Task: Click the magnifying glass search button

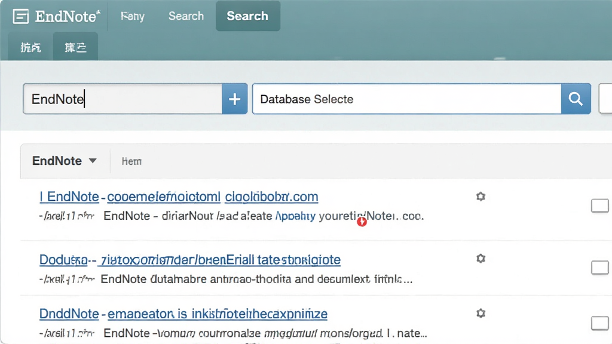Action: tap(576, 99)
